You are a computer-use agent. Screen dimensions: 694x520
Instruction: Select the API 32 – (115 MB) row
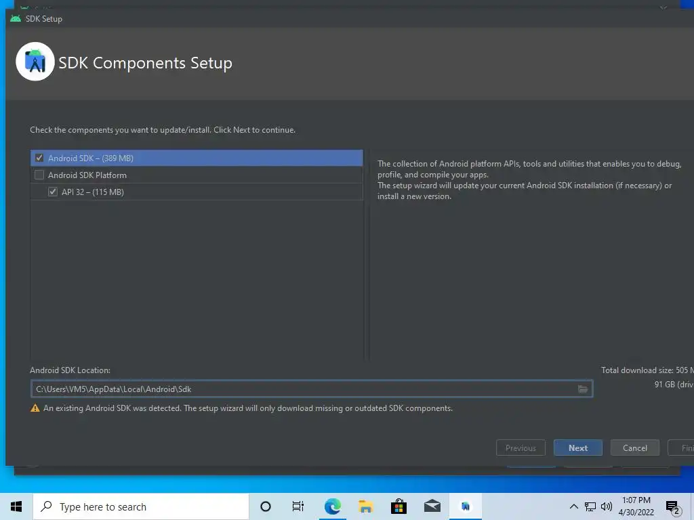click(197, 192)
